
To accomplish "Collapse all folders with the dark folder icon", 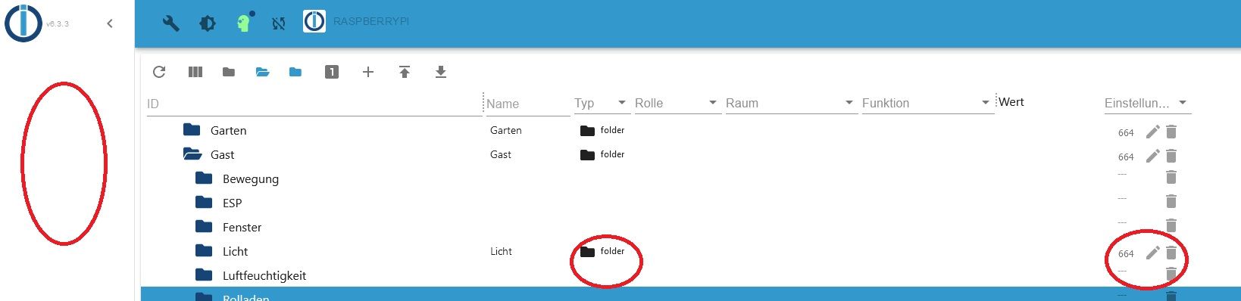I will coord(228,72).
